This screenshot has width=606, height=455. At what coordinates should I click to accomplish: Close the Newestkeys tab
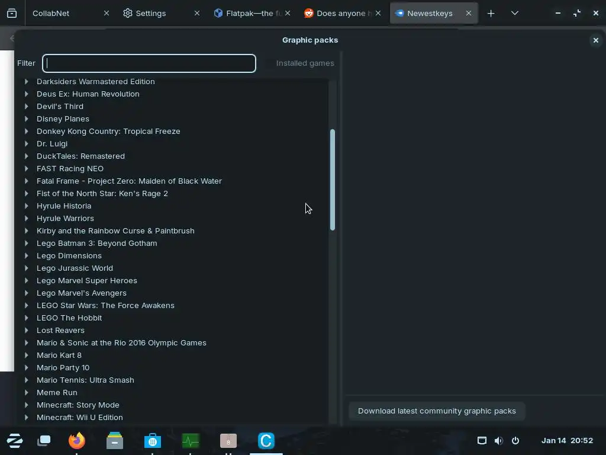click(x=469, y=13)
